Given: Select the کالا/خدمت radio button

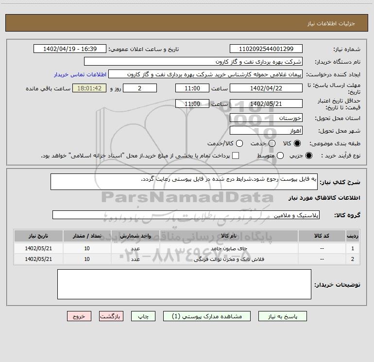Looking at the screenshot, I should point(239,143).
